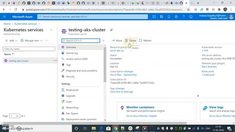Open the Add dropdown

click(11, 41)
